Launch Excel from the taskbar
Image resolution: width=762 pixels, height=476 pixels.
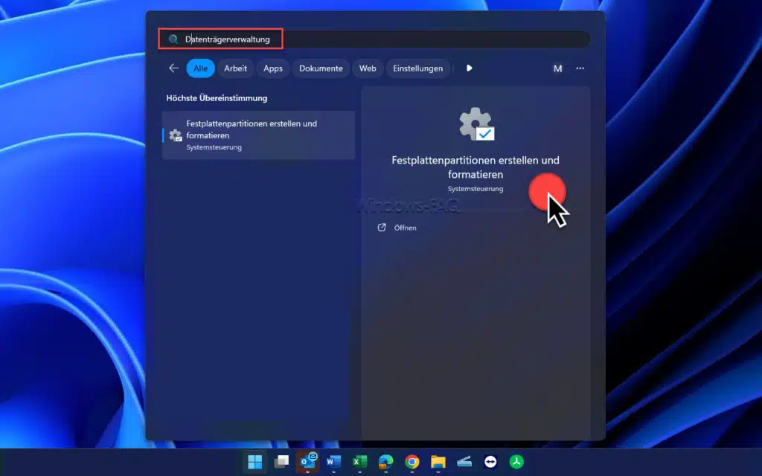click(359, 461)
